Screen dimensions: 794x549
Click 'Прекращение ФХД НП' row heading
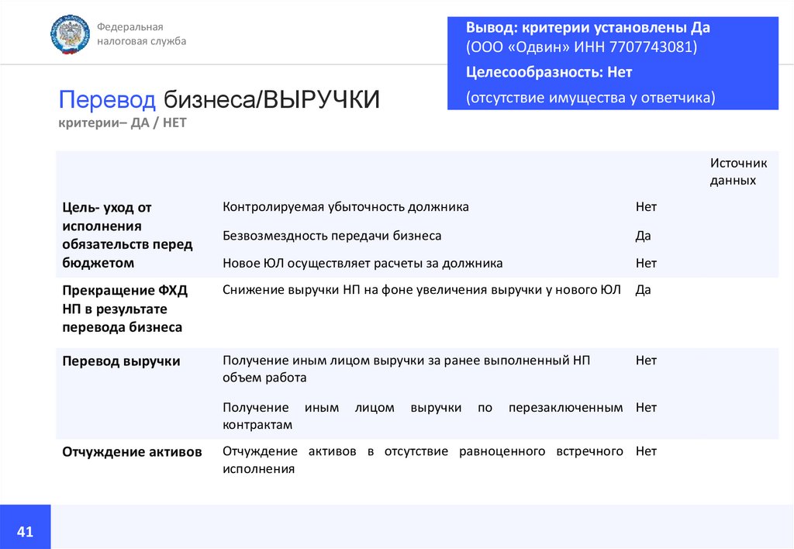point(125,309)
